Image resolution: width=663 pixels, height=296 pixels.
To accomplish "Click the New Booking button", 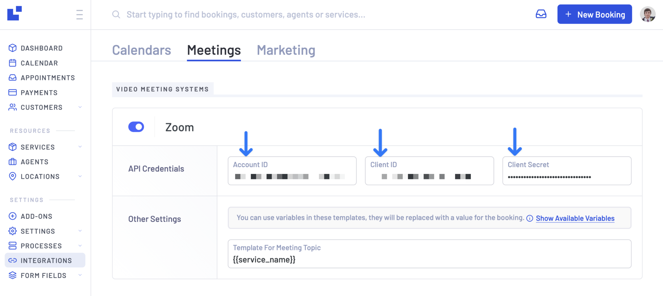I will click(x=594, y=14).
